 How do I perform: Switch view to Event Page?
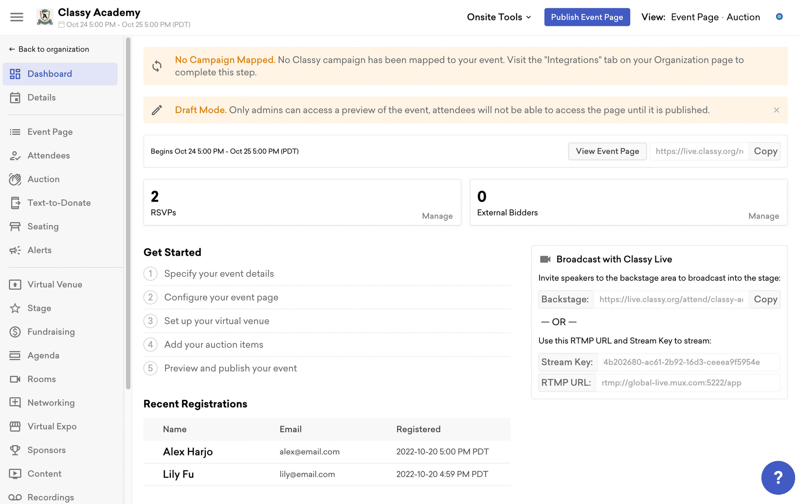click(694, 17)
